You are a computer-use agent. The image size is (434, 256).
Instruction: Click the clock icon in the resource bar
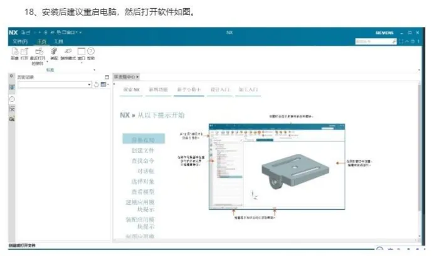click(12, 99)
